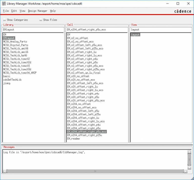Click the Library name input field
Image resolution: width=194 pixels, height=180 pixels.
pyautogui.click(x=33, y=30)
